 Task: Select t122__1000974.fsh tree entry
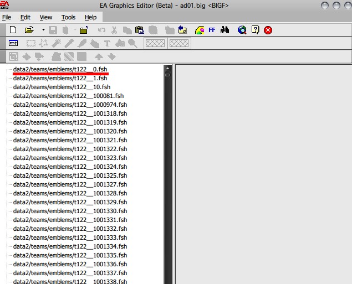point(70,105)
